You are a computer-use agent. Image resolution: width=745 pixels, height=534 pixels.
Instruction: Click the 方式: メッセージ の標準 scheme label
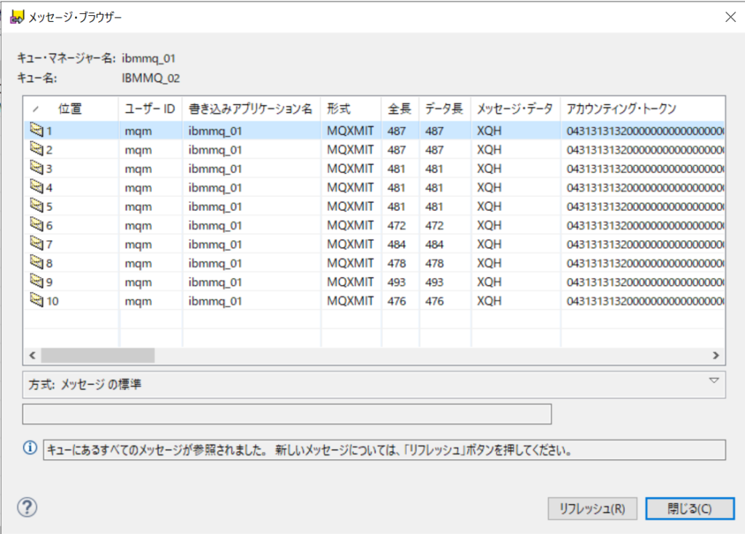[85, 384]
